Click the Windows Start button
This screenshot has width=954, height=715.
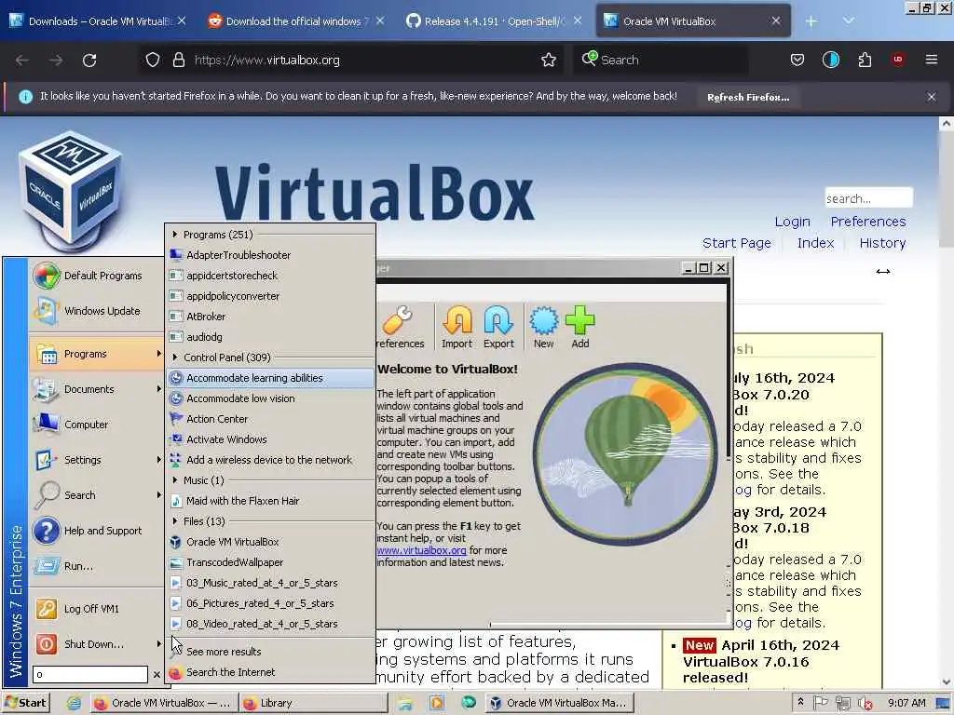pos(25,703)
